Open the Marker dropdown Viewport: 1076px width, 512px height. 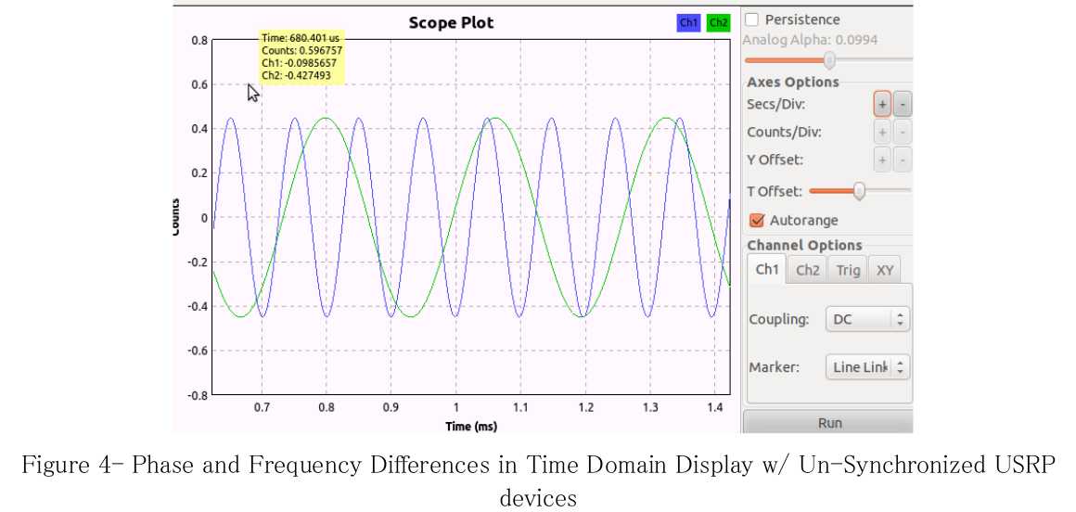coord(868,367)
